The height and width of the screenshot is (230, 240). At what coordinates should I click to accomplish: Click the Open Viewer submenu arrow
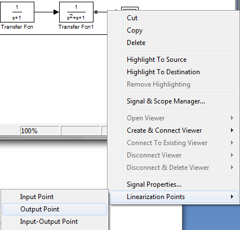click(232, 118)
